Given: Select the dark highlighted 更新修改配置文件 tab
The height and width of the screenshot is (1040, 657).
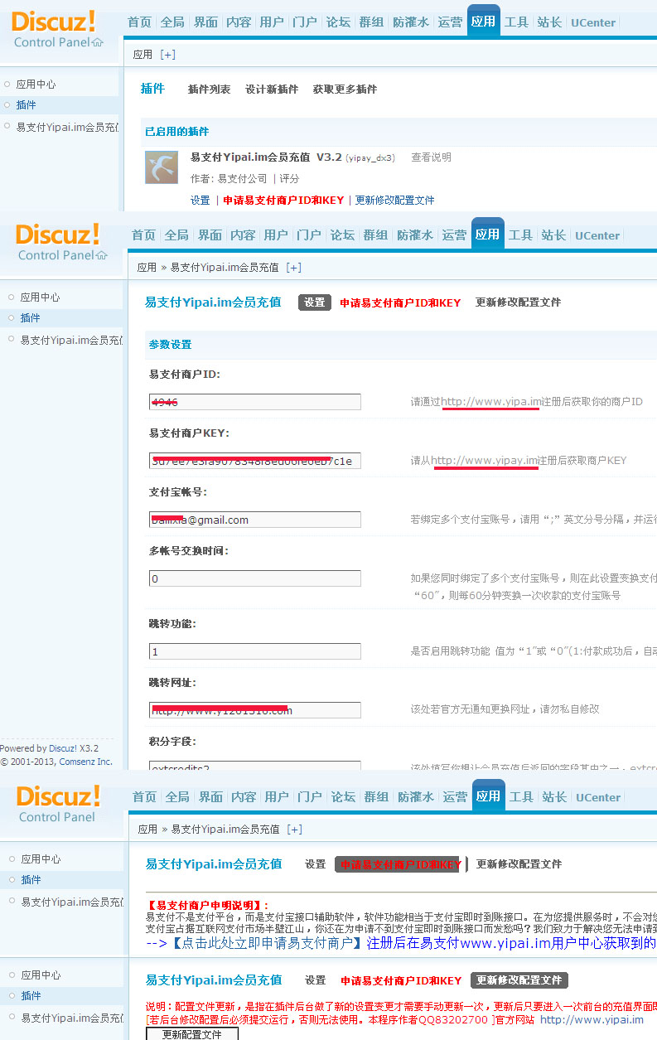Looking at the screenshot, I should [x=519, y=980].
